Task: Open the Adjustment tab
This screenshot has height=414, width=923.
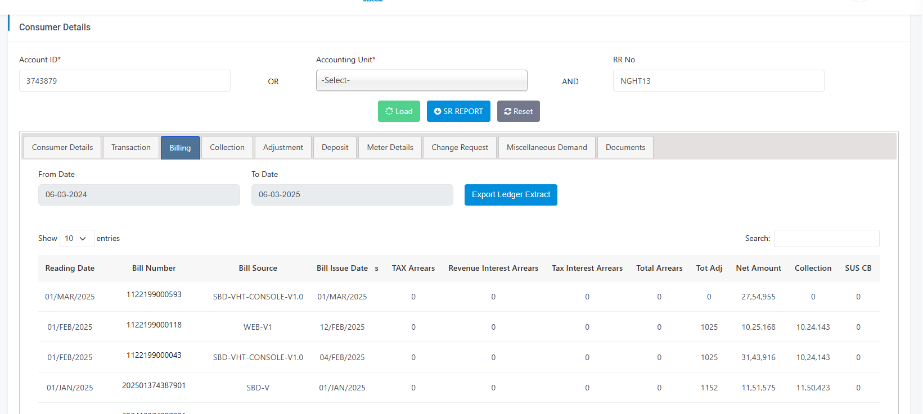Action: (283, 147)
